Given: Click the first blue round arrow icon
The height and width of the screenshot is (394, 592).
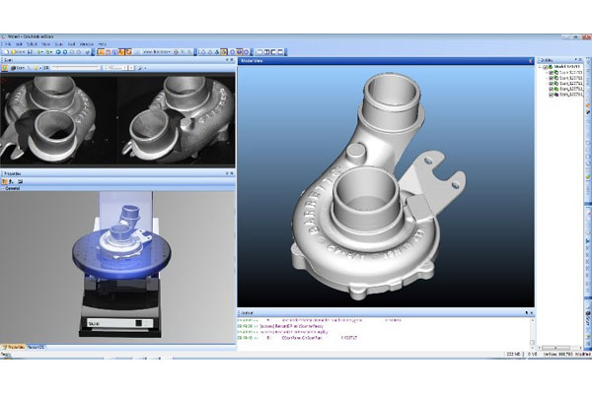Looking at the screenshot, I should tap(58, 52).
